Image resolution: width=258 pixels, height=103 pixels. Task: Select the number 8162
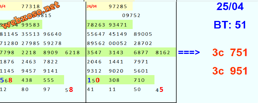(163, 53)
